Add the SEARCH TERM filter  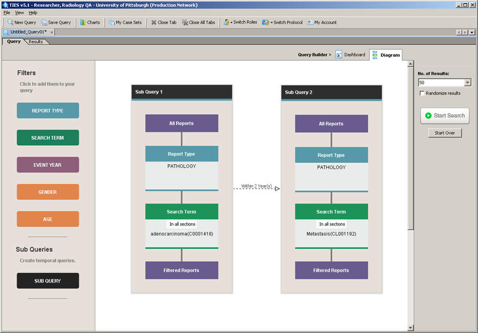pyautogui.click(x=48, y=137)
